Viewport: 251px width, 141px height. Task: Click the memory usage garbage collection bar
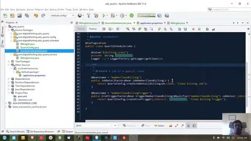click(x=146, y=16)
